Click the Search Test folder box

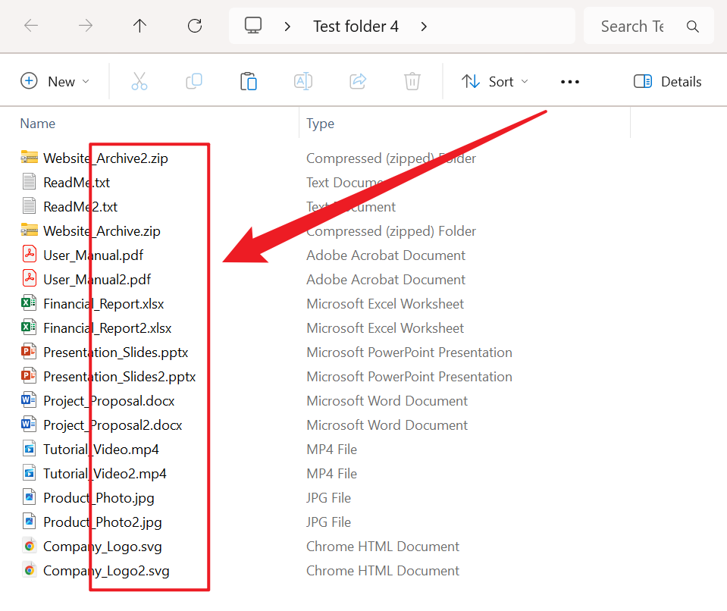(632, 27)
